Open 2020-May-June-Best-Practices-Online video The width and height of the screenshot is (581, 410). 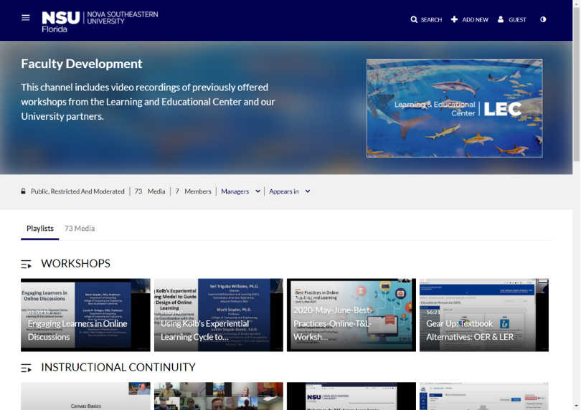pos(351,315)
